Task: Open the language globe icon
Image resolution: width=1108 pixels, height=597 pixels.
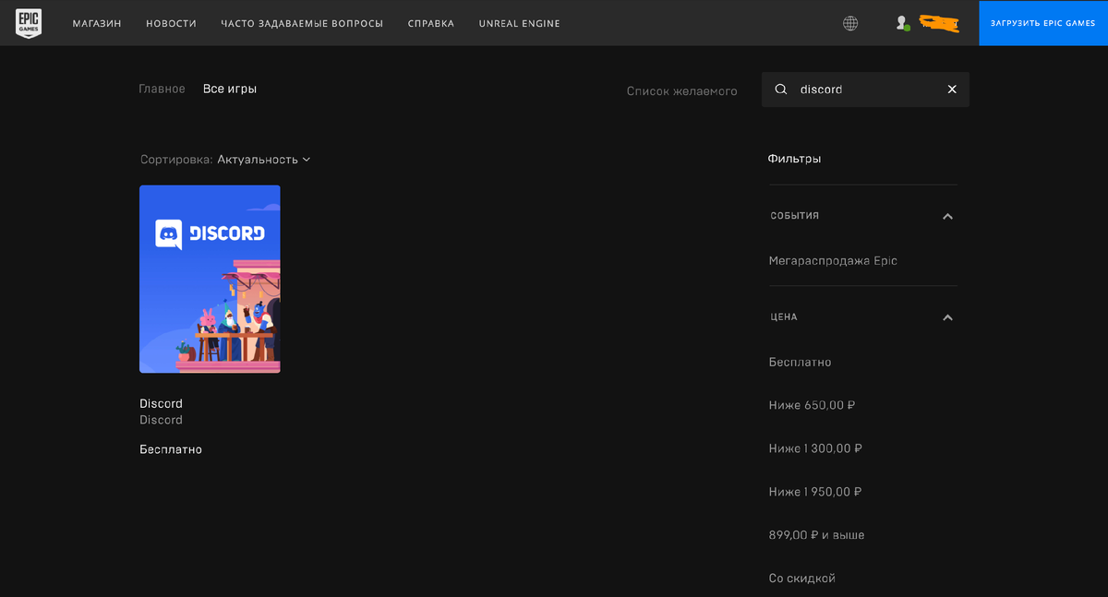Action: pos(850,23)
